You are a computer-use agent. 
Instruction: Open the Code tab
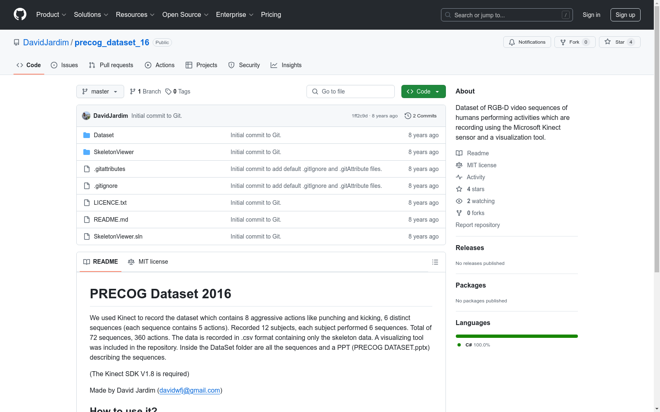click(x=29, y=65)
